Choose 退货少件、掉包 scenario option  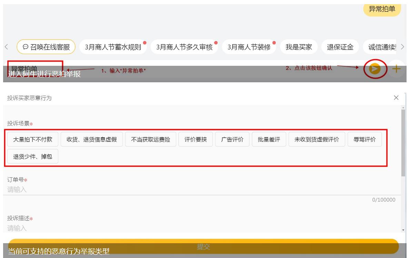coord(33,156)
